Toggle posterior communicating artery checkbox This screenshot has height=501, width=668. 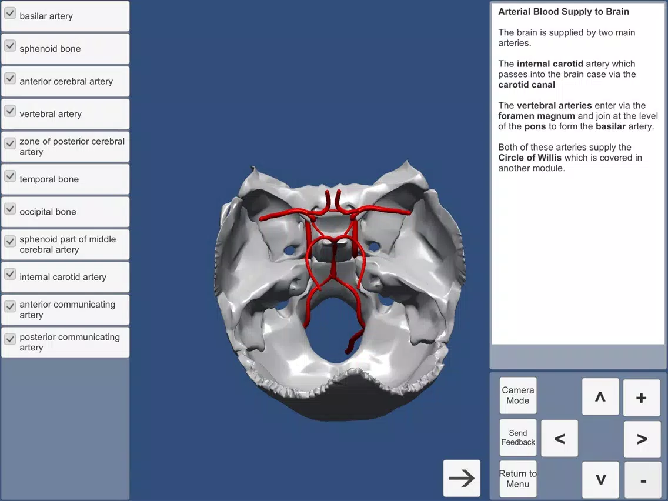point(10,339)
